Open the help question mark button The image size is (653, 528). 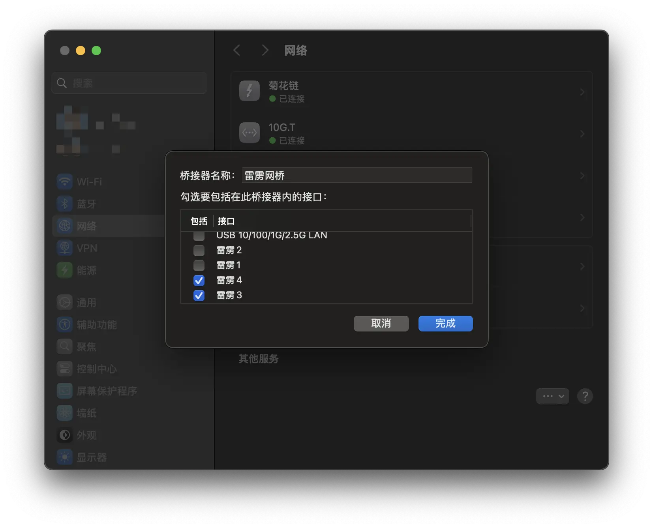coord(585,396)
